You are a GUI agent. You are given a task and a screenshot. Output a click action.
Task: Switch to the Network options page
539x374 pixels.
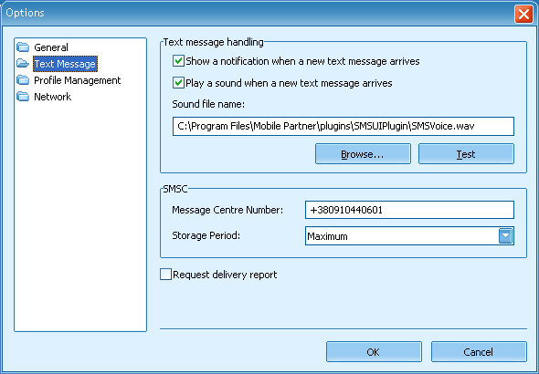point(53,97)
